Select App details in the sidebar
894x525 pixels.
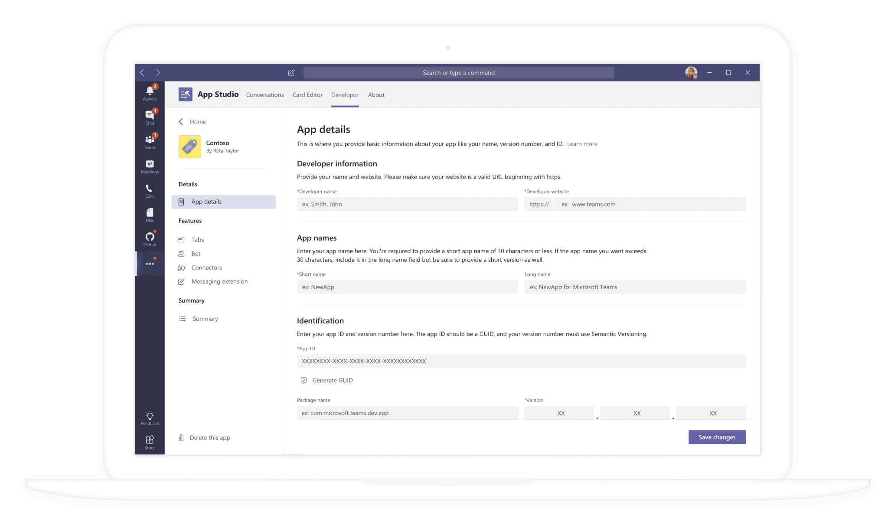[224, 202]
